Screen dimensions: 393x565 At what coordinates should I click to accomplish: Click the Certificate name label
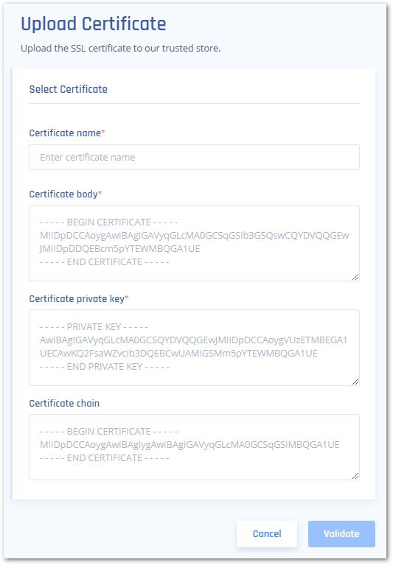pyautogui.click(x=65, y=133)
